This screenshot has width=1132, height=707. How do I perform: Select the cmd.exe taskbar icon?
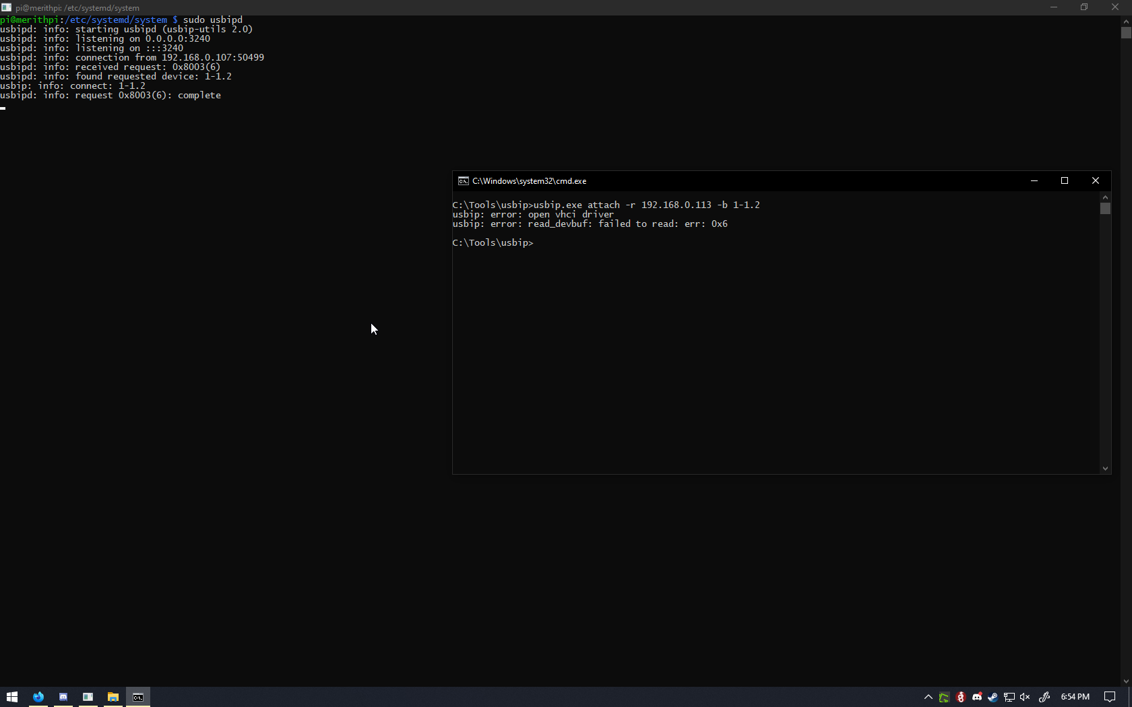(138, 697)
